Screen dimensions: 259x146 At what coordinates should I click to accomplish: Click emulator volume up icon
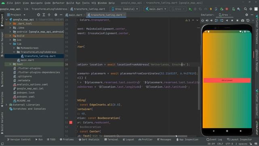[207, 20]
